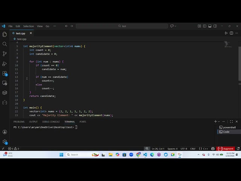
Task: Toggle the secondary sidebar
Action: [215, 26]
